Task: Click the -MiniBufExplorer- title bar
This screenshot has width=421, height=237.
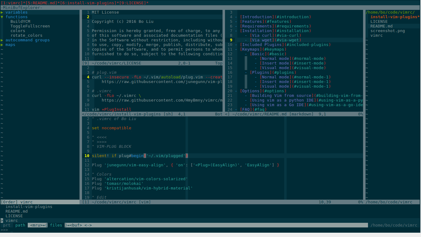Action: [x=211, y=8]
